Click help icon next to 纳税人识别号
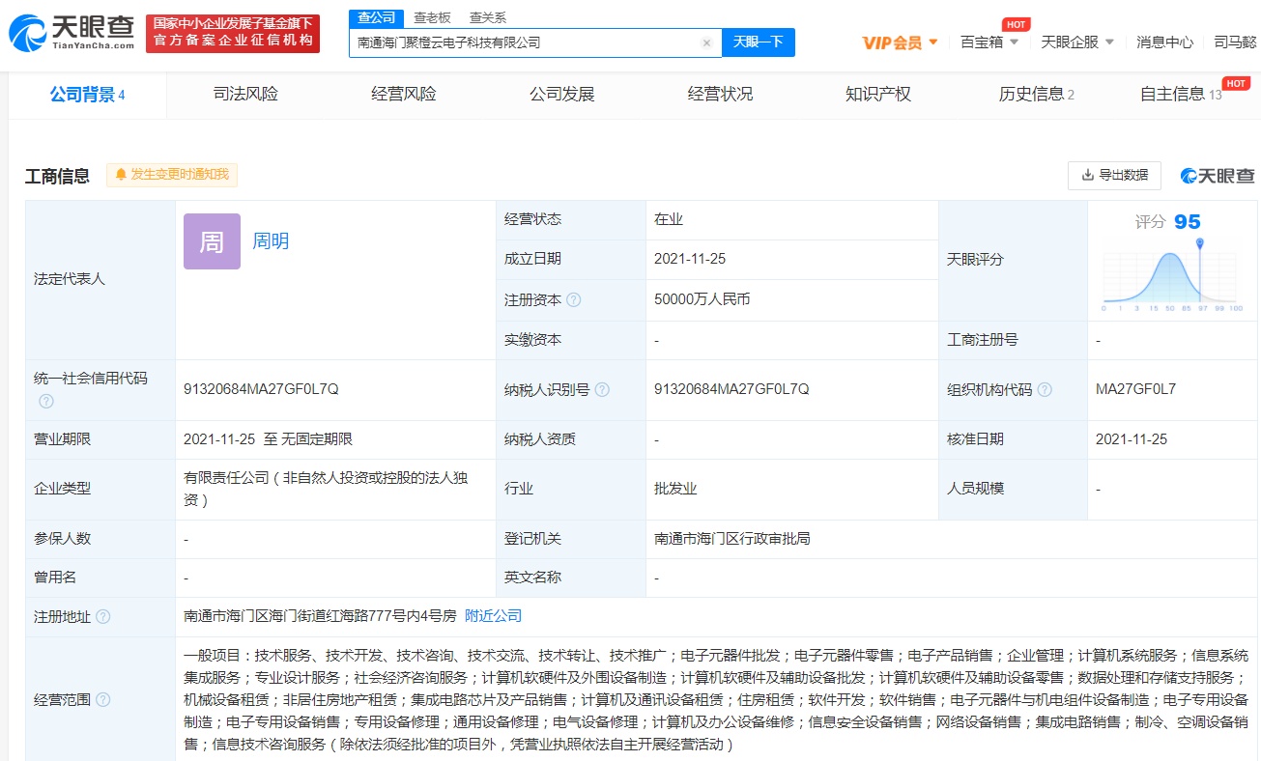The image size is (1261, 761). coord(602,390)
